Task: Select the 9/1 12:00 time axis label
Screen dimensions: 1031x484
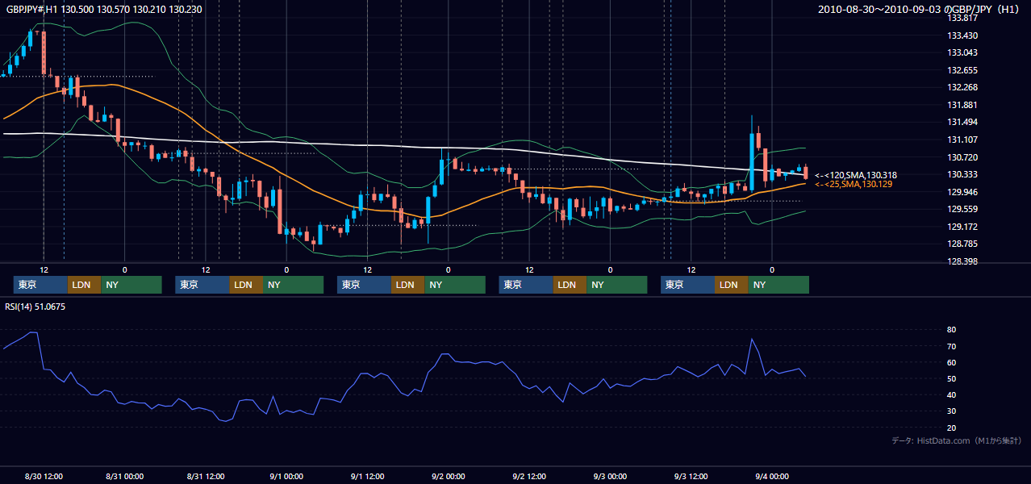Action: click(x=367, y=477)
